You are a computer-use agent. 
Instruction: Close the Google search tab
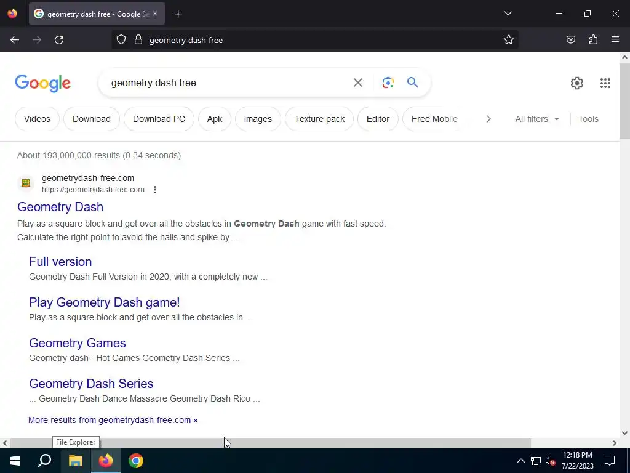pyautogui.click(x=155, y=14)
